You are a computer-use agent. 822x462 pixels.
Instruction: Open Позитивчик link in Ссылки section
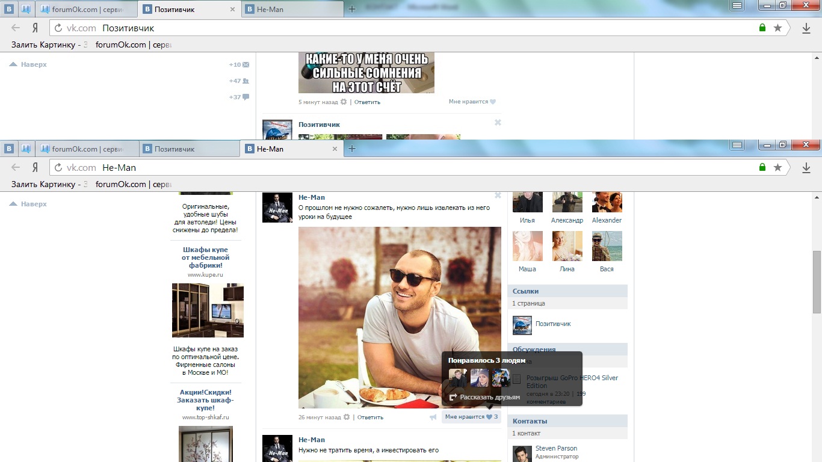click(x=553, y=324)
